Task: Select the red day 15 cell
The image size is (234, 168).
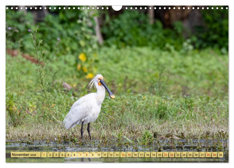Action: pyautogui.click(x=129, y=155)
